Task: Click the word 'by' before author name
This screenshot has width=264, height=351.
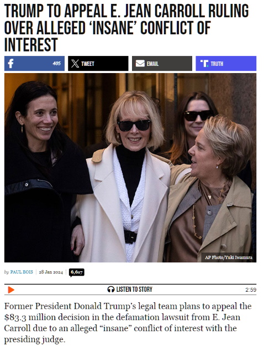Action: click(x=7, y=272)
